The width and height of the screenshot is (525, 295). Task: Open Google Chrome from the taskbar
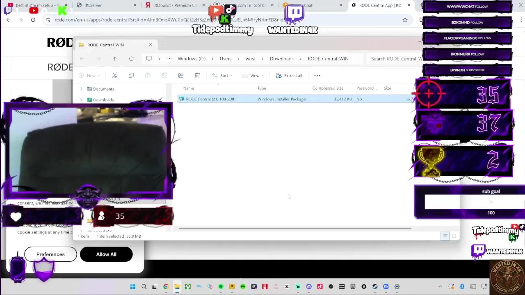pyautogui.click(x=166, y=287)
